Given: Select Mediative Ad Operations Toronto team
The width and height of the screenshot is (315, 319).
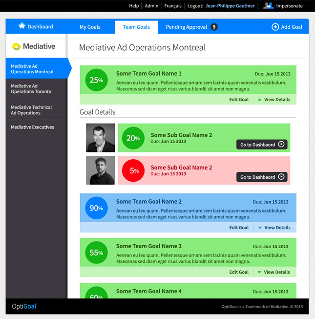Looking at the screenshot, I should (31, 89).
